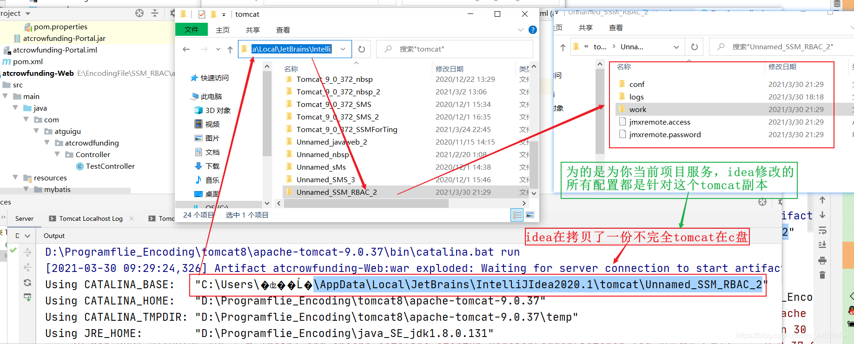This screenshot has width=854, height=344.
Task: Switch to the Server tab in Services panel
Action: pos(25,218)
